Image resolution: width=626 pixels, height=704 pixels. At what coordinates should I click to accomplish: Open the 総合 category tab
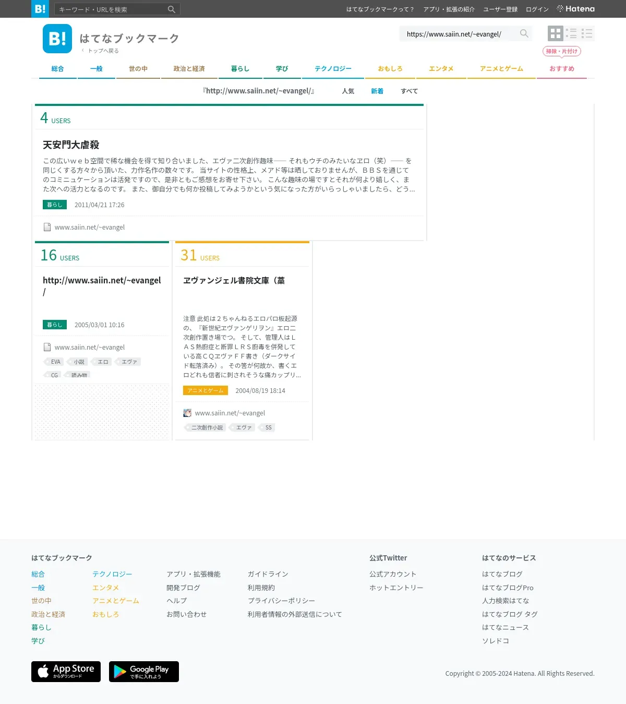click(x=57, y=69)
